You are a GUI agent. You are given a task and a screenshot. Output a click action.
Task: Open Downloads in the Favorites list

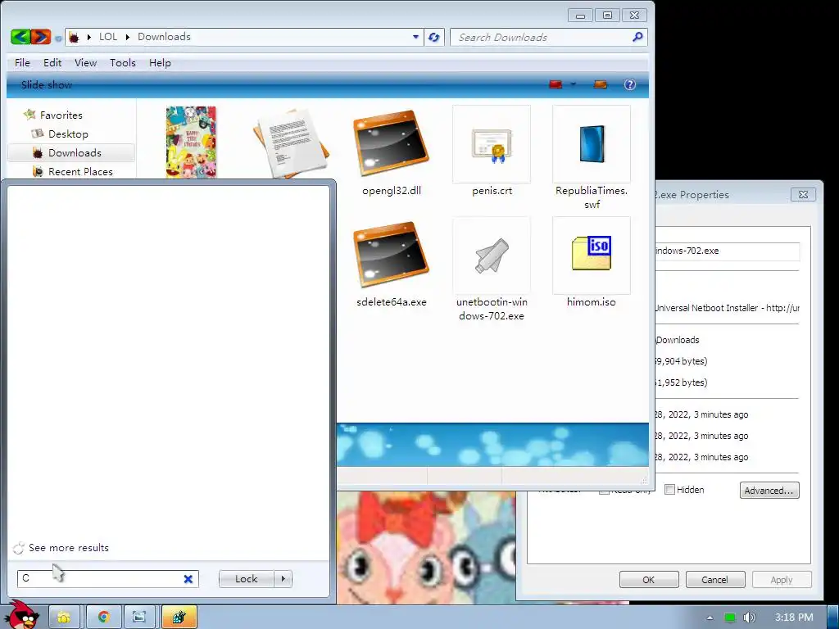click(75, 153)
